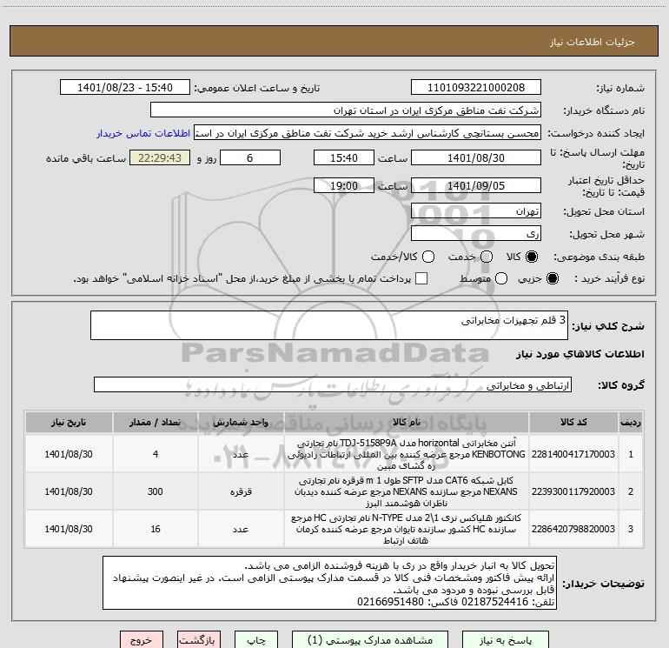This screenshot has height=648, width=669.
Task: Toggle the اسناد خزانه اسلامی payment checkbox
Action: point(421,278)
